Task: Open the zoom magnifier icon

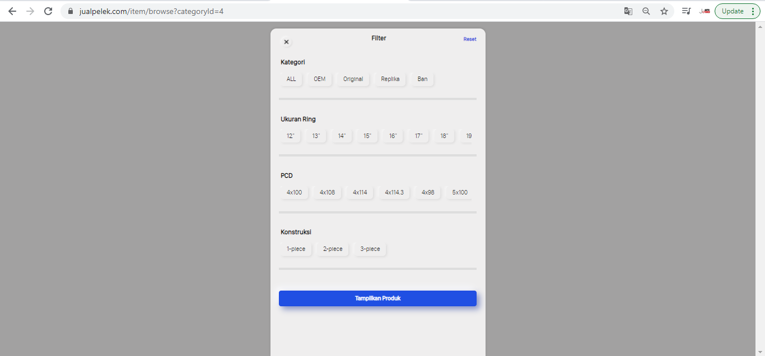Action: tap(646, 11)
